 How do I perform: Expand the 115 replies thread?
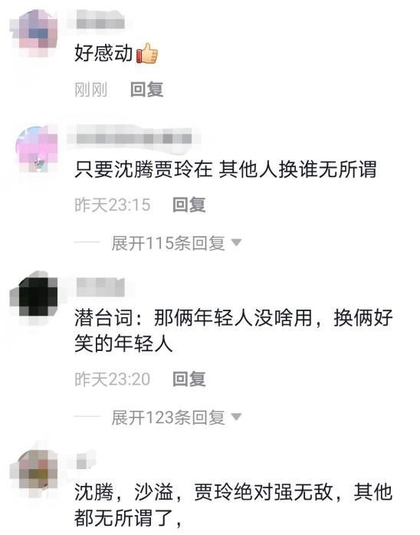pos(168,243)
